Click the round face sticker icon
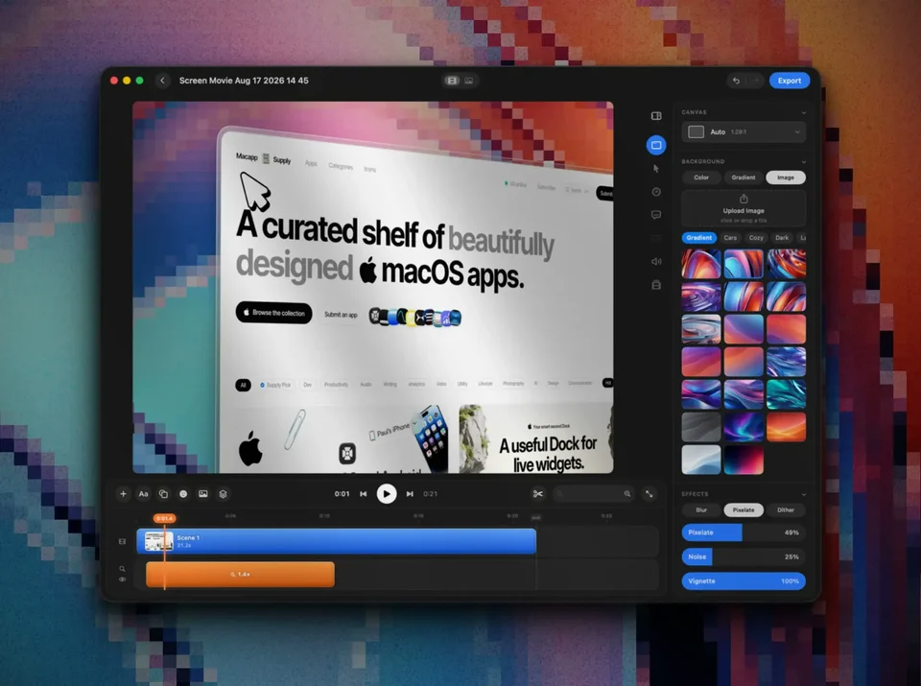921x686 pixels. point(183,494)
